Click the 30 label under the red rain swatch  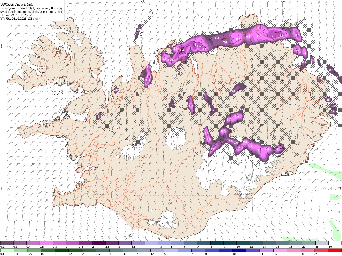(x=330, y=254)
